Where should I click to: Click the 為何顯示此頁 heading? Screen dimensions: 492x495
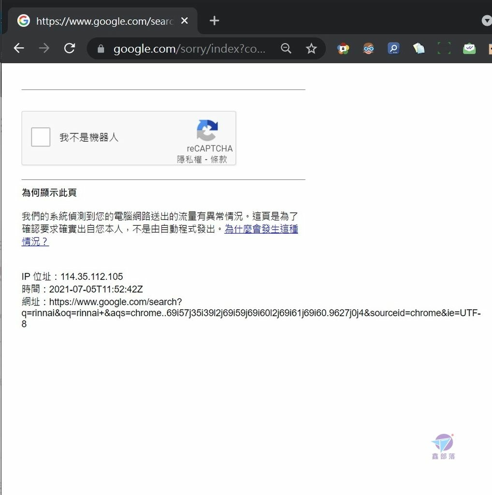(49, 192)
